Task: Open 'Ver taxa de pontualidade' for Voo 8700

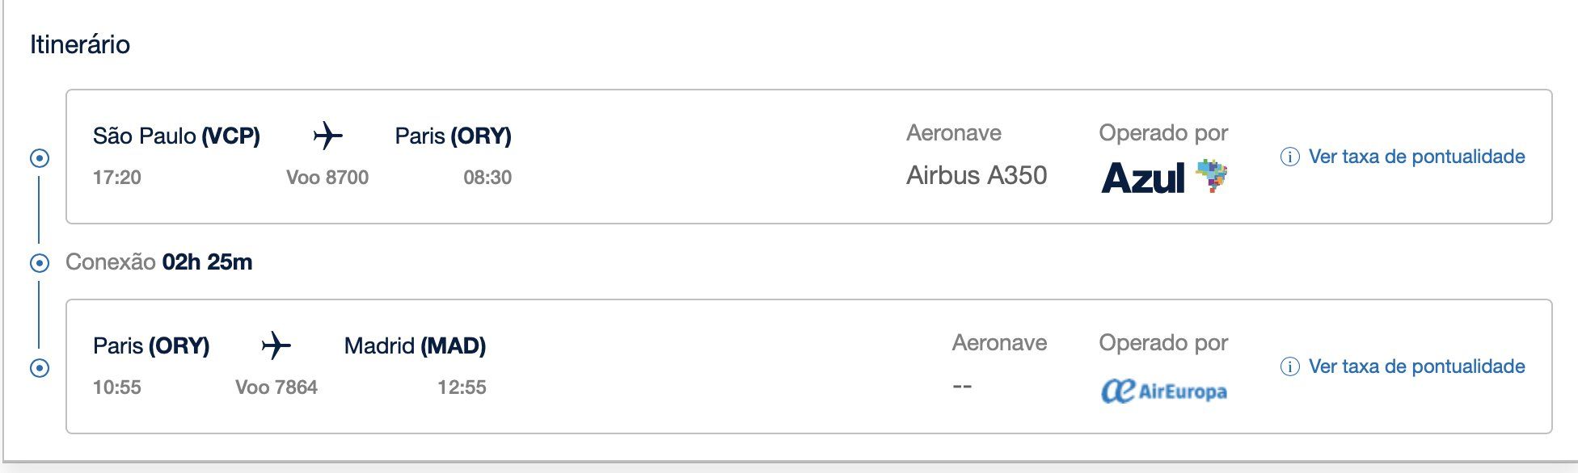Action: tap(1416, 157)
